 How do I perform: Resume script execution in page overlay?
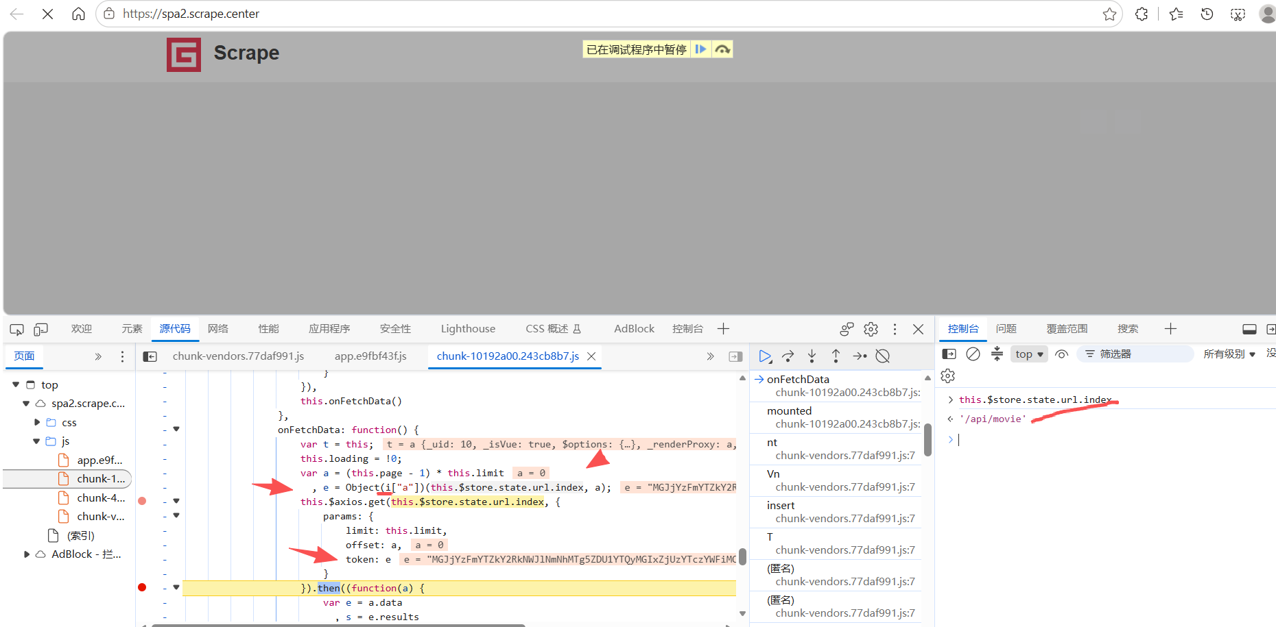point(700,49)
